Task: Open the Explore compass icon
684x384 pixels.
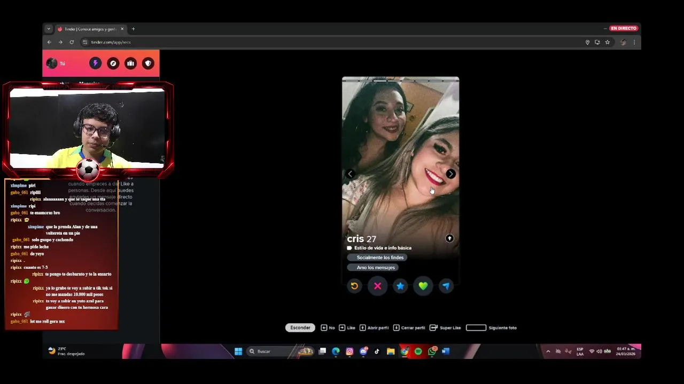Action: coord(113,63)
